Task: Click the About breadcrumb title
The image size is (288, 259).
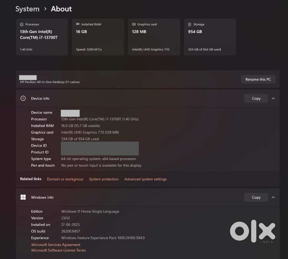Action: coord(61,9)
